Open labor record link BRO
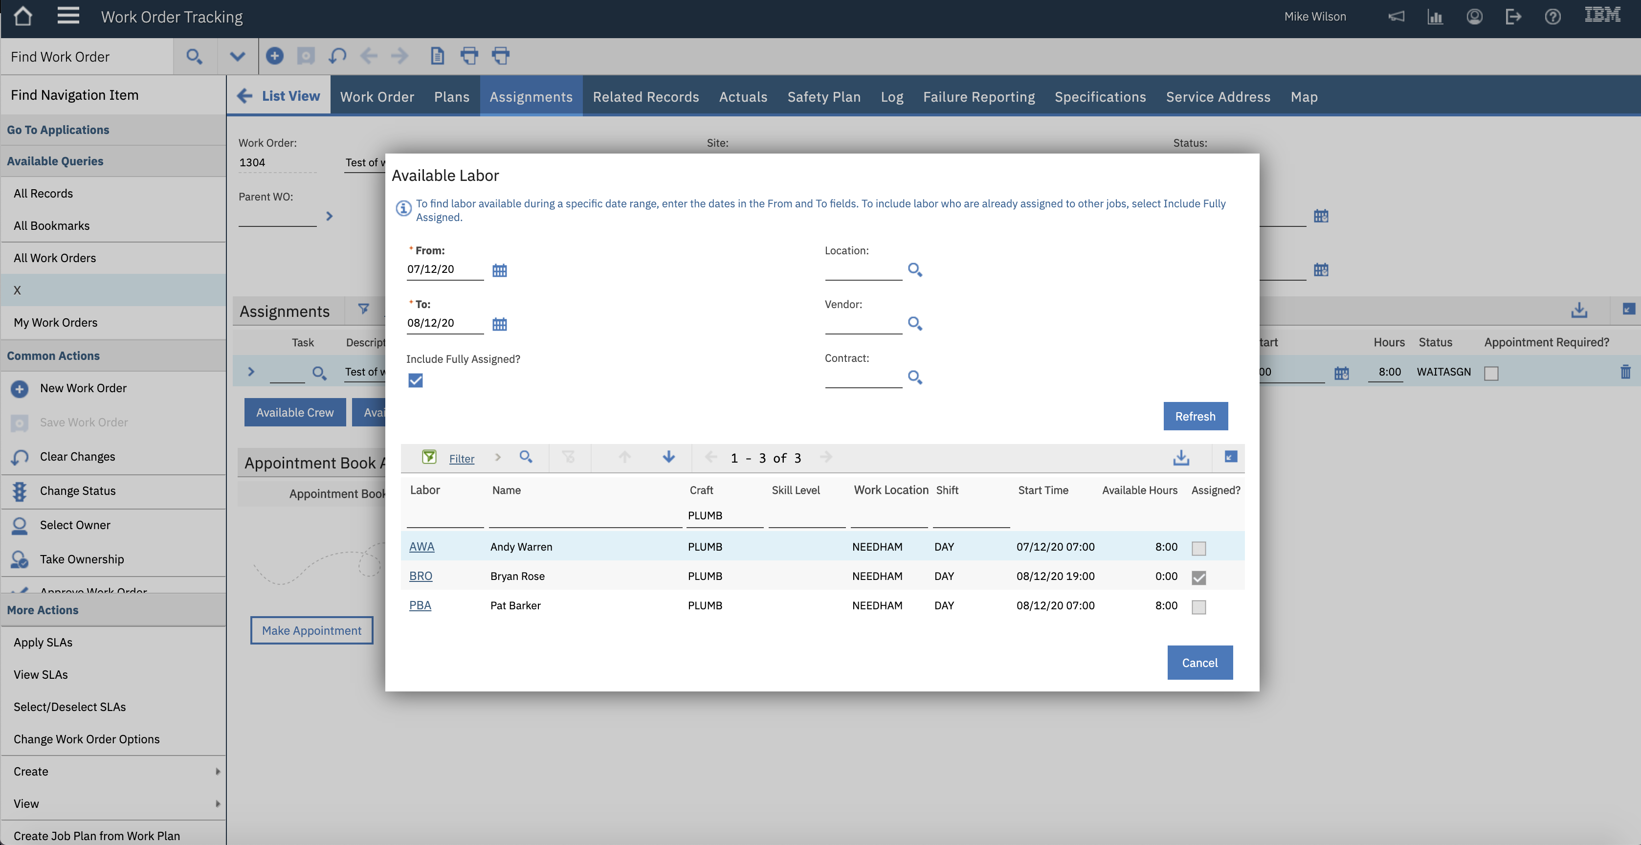This screenshot has width=1641, height=845. [421, 576]
